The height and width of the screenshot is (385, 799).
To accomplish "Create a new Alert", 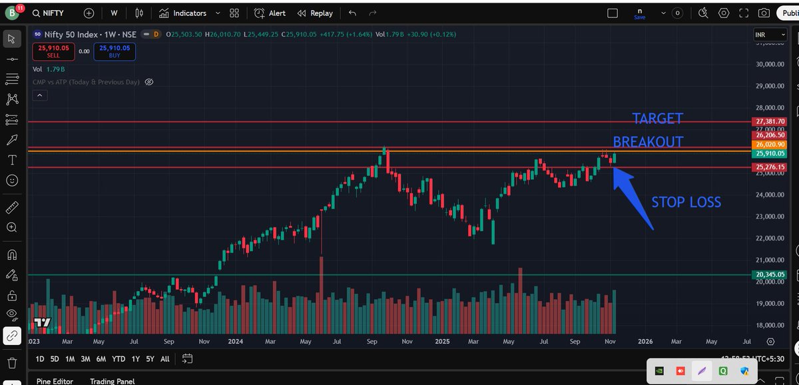I will [x=270, y=13].
